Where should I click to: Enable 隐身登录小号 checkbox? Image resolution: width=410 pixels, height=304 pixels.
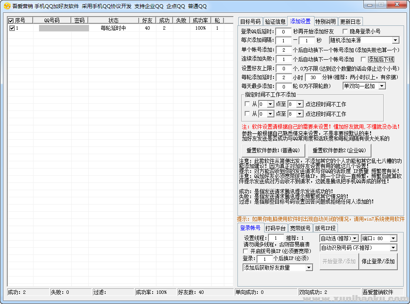coord(345,32)
